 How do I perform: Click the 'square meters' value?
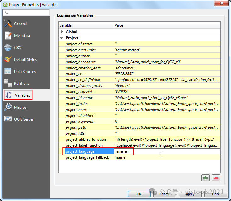pyautogui.click(x=127, y=50)
